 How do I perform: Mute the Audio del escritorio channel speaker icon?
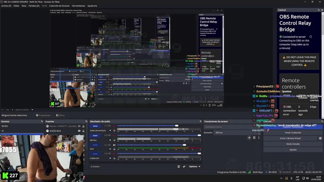pyautogui.click(x=114, y=126)
